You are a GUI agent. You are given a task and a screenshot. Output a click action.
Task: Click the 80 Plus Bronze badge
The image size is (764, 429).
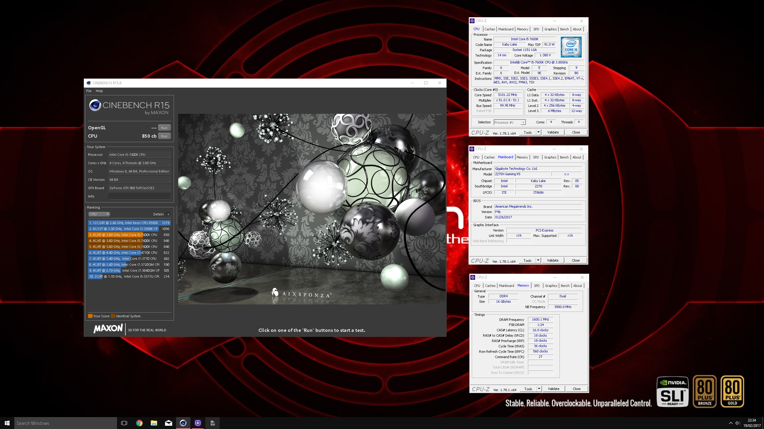tap(705, 391)
